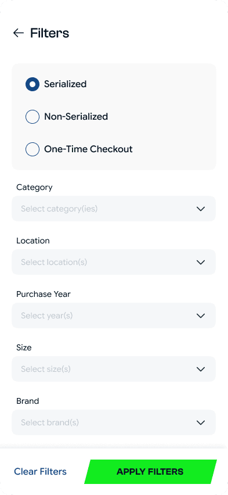
Task: Open the Location dropdown field
Action: pos(114,262)
